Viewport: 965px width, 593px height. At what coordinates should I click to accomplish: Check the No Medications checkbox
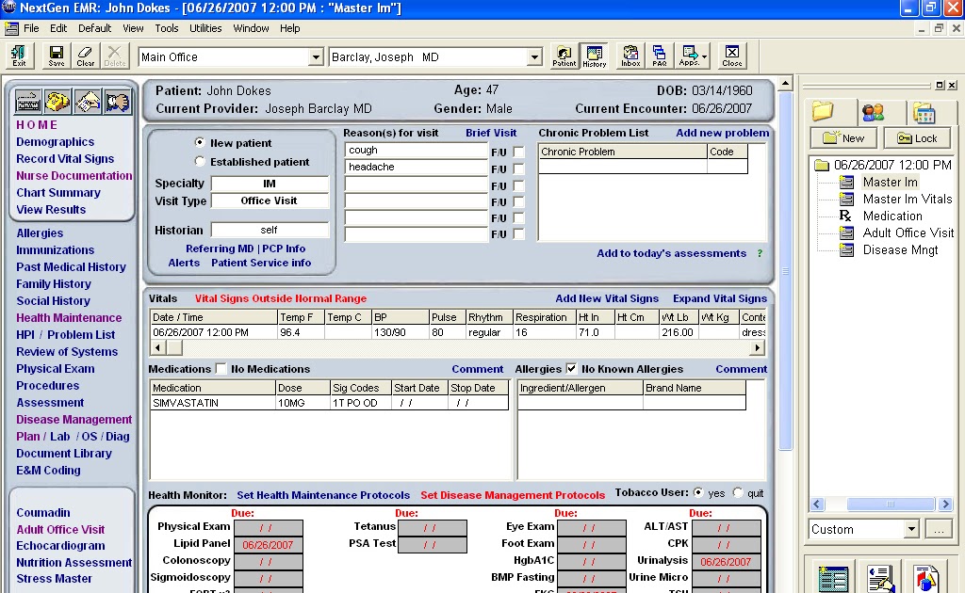221,369
